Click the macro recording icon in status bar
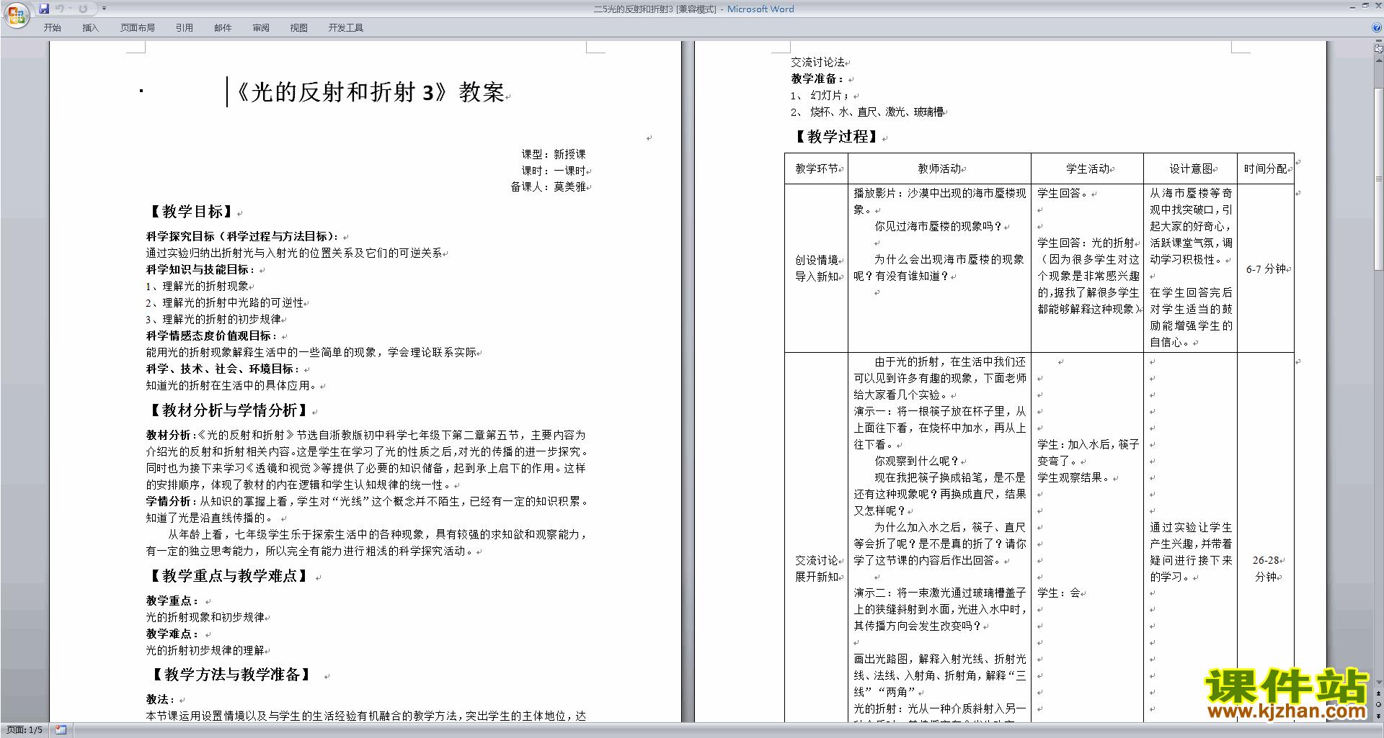This screenshot has width=1384, height=738. pyautogui.click(x=61, y=730)
